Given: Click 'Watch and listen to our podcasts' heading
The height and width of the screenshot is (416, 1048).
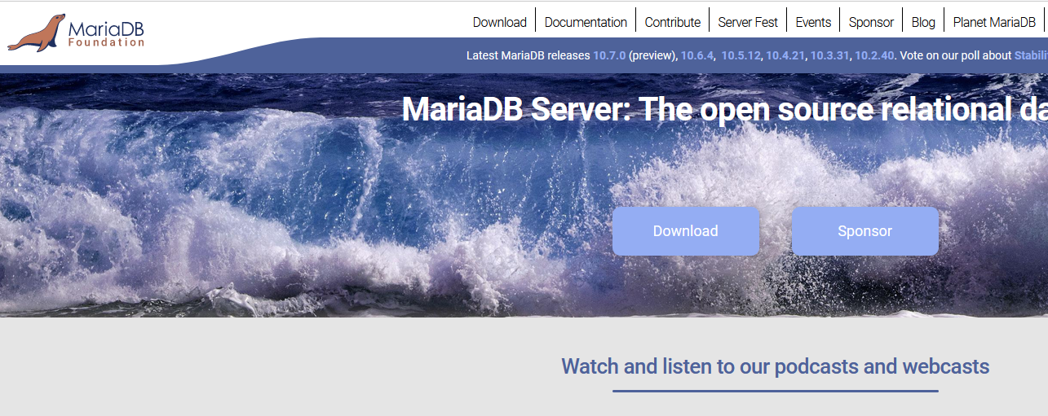Looking at the screenshot, I should tap(775, 366).
